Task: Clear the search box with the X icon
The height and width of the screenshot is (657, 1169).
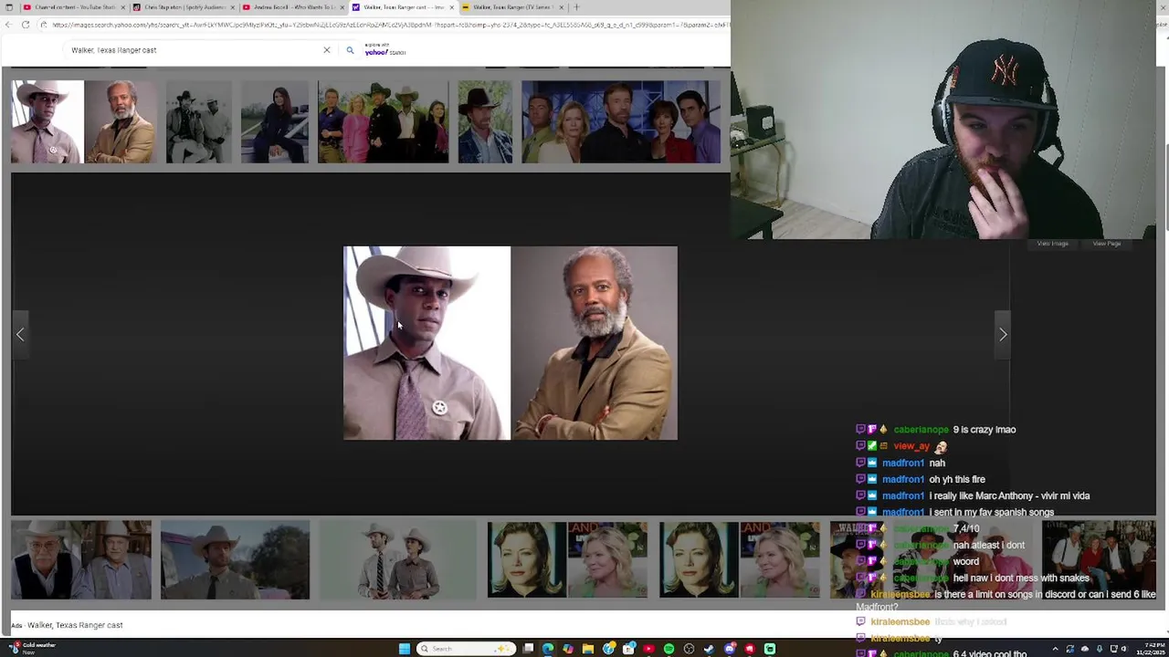Action: click(326, 50)
